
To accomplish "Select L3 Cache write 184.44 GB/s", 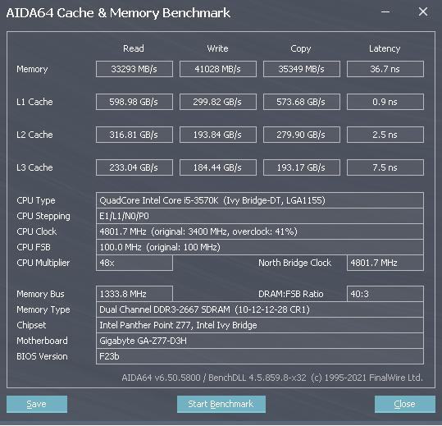I will pos(218,167).
